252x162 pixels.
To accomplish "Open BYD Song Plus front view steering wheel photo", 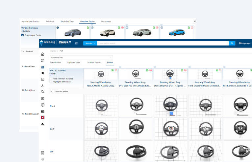I will [170, 106].
